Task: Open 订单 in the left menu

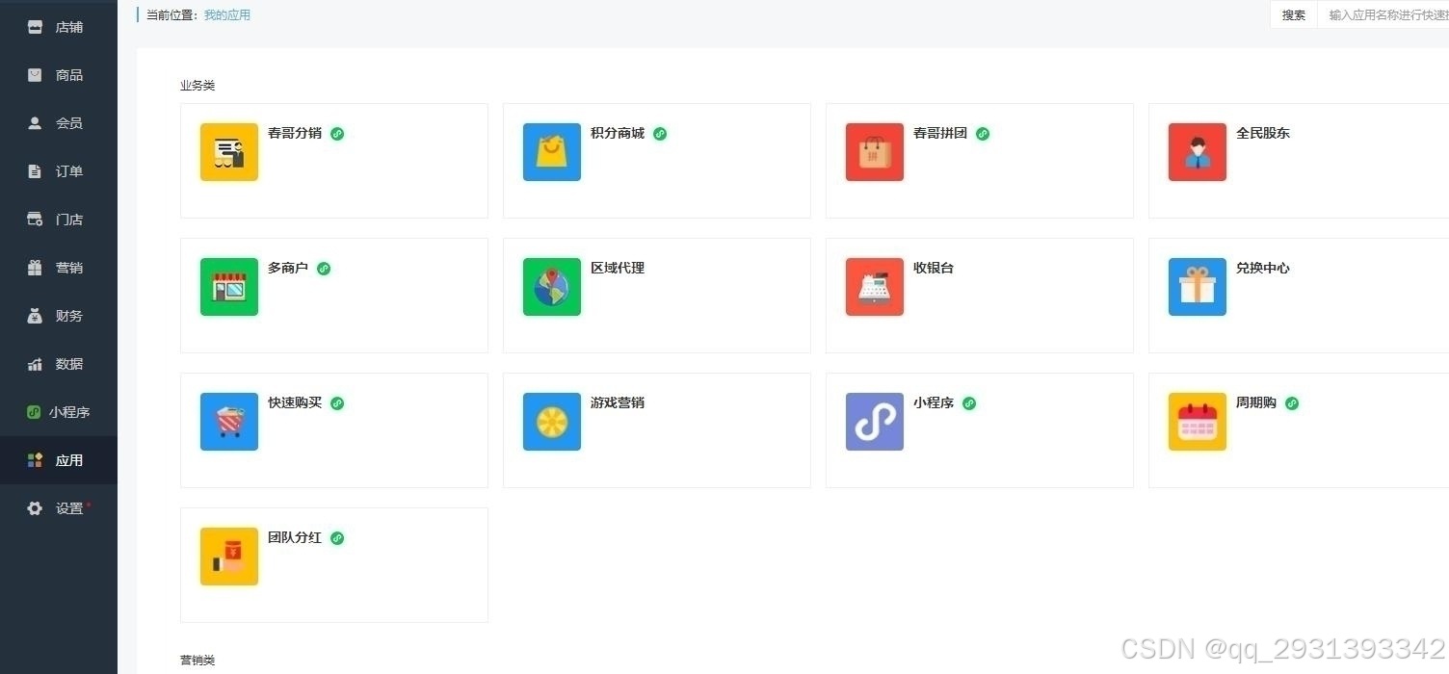Action: pyautogui.click(x=58, y=171)
